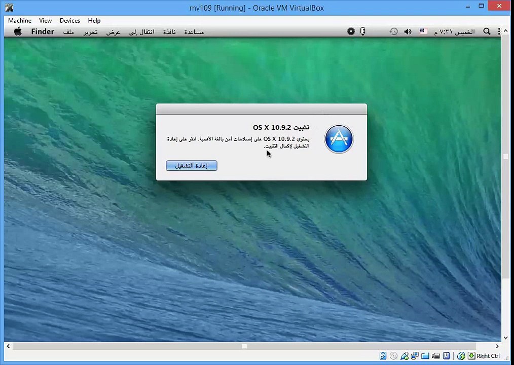Click the mouse integration status icon
514x365 pixels.
coord(461,355)
